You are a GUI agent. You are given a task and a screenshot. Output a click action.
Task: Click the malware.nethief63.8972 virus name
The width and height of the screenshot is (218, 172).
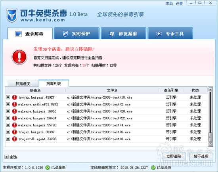38,104
